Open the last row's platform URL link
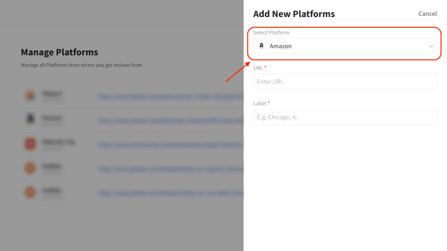The image size is (447, 251). coord(171,193)
